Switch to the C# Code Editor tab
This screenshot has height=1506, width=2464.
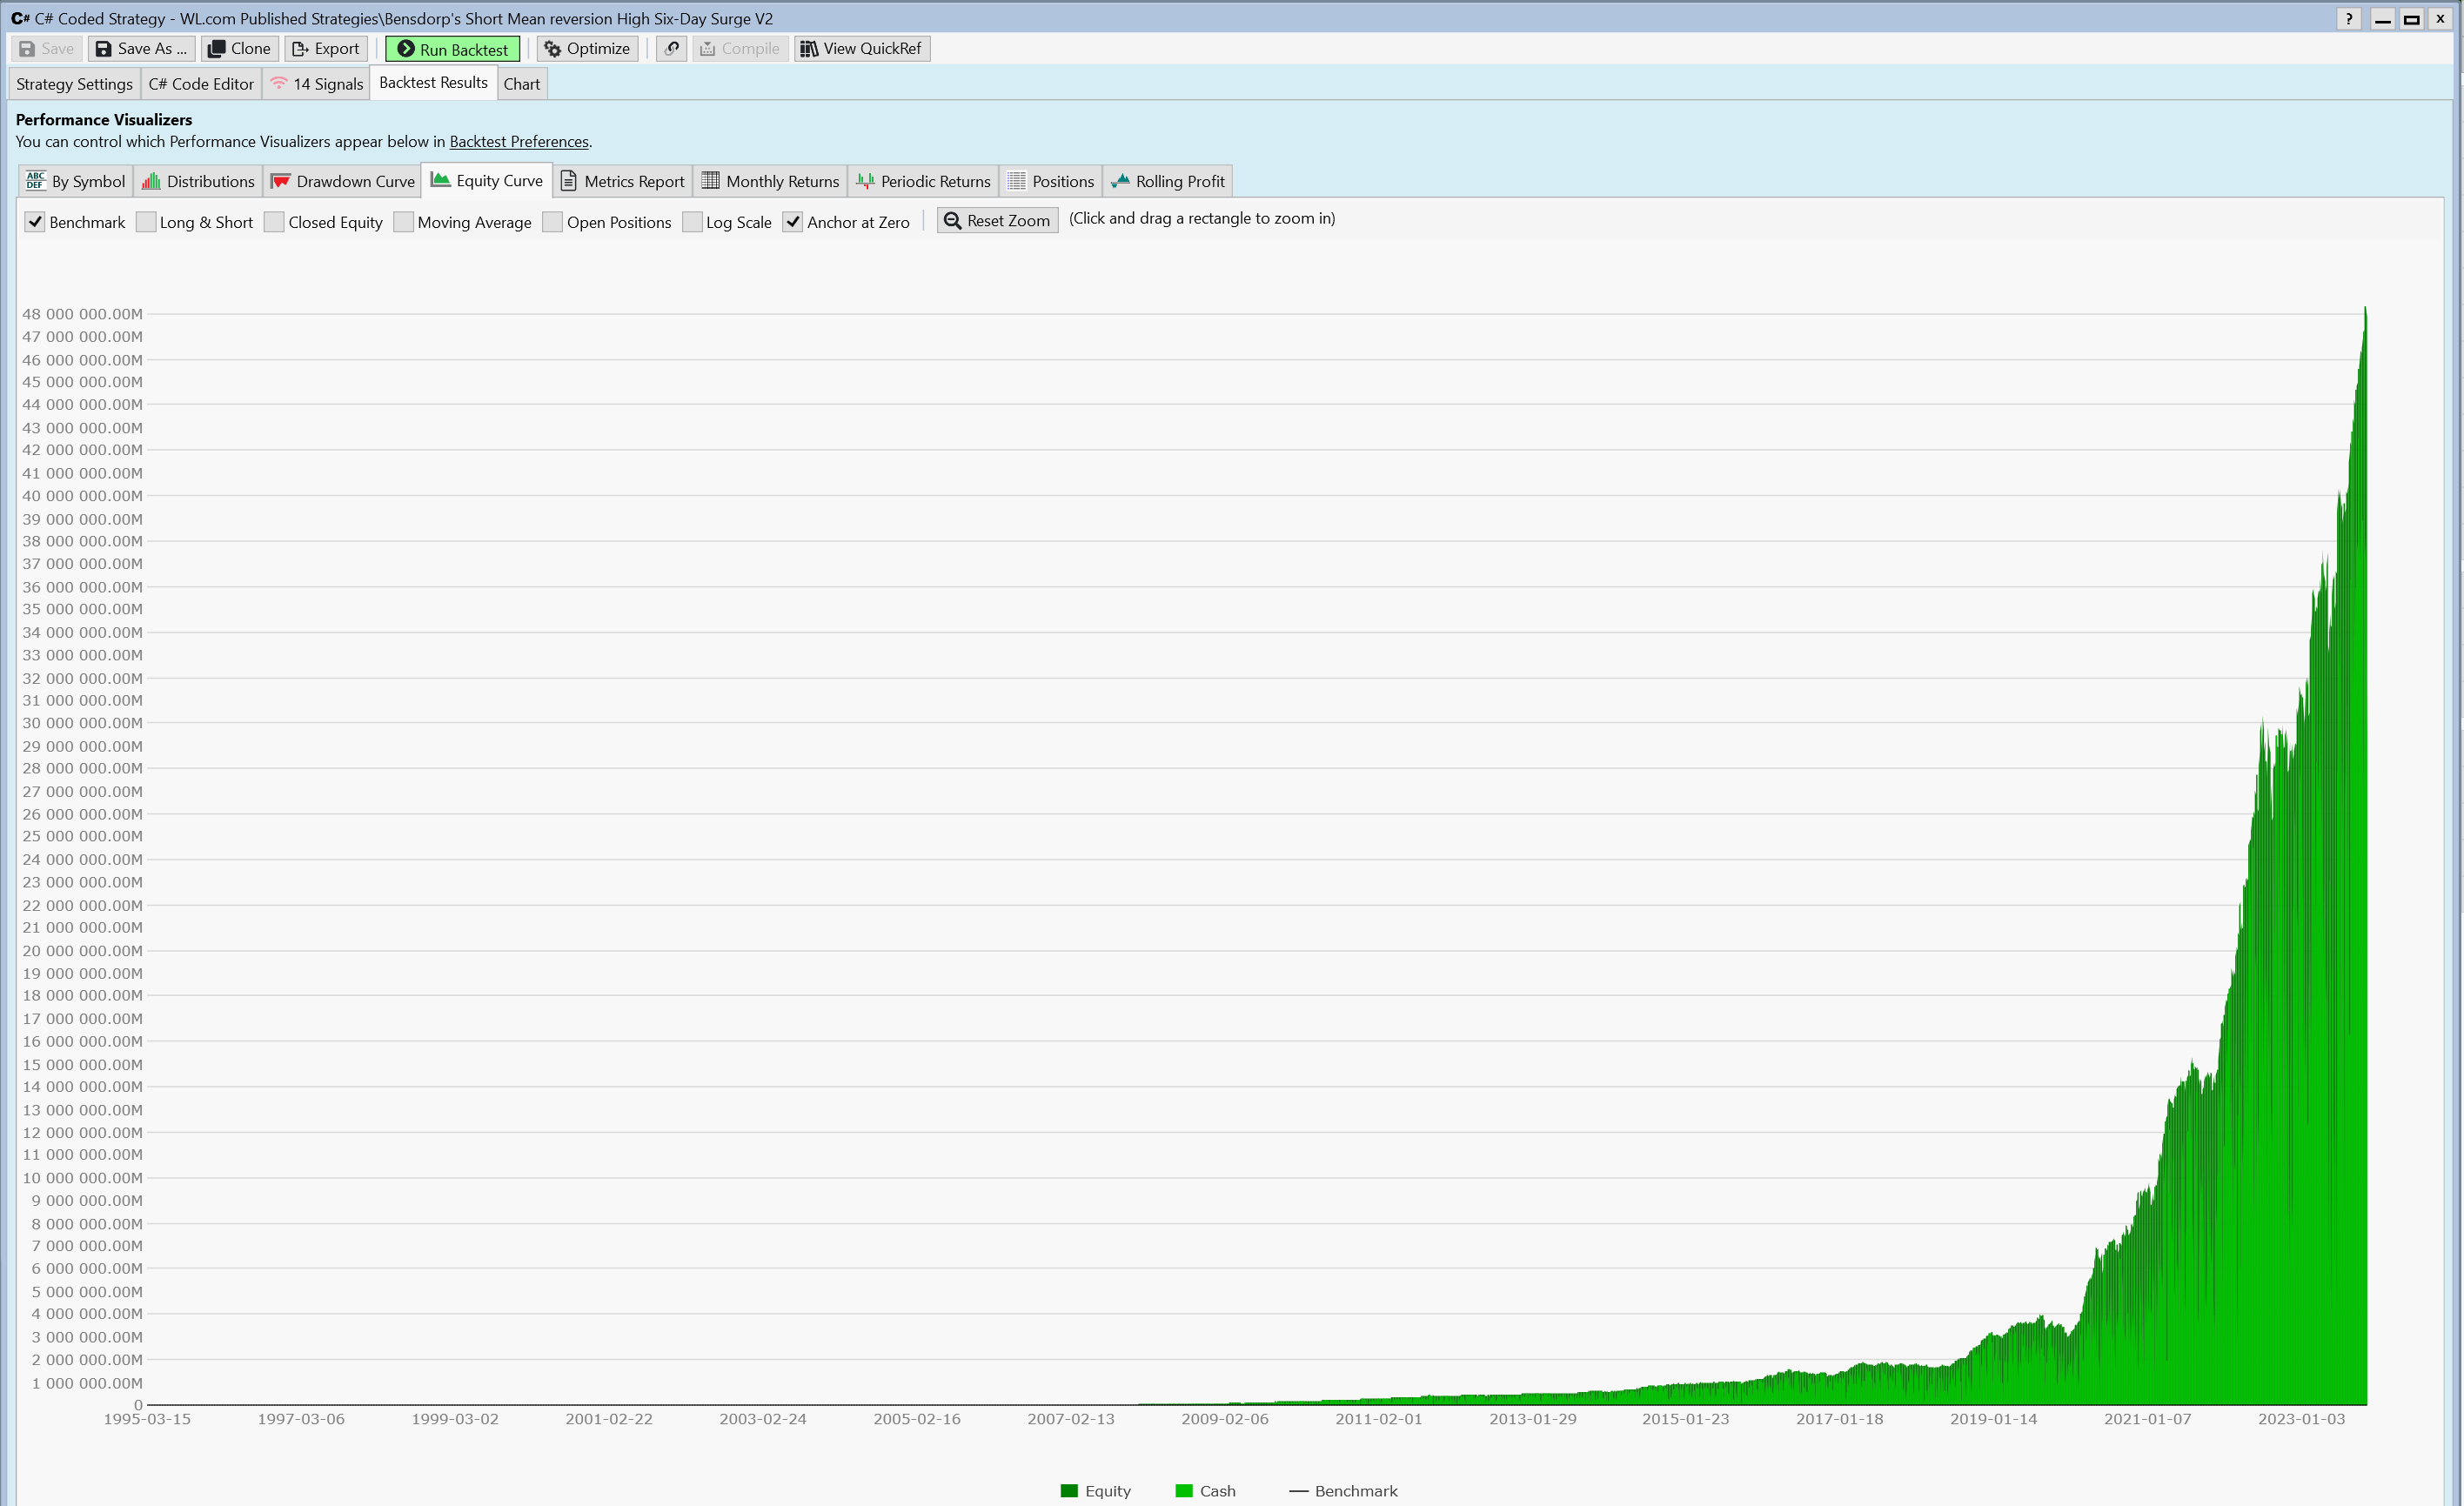201,84
